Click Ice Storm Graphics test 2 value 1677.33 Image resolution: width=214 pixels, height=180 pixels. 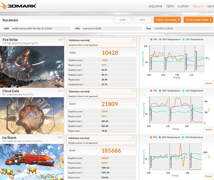(x=105, y=173)
